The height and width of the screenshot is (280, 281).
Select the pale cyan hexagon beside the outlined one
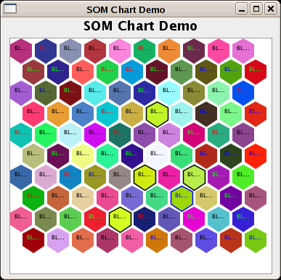[182, 114]
